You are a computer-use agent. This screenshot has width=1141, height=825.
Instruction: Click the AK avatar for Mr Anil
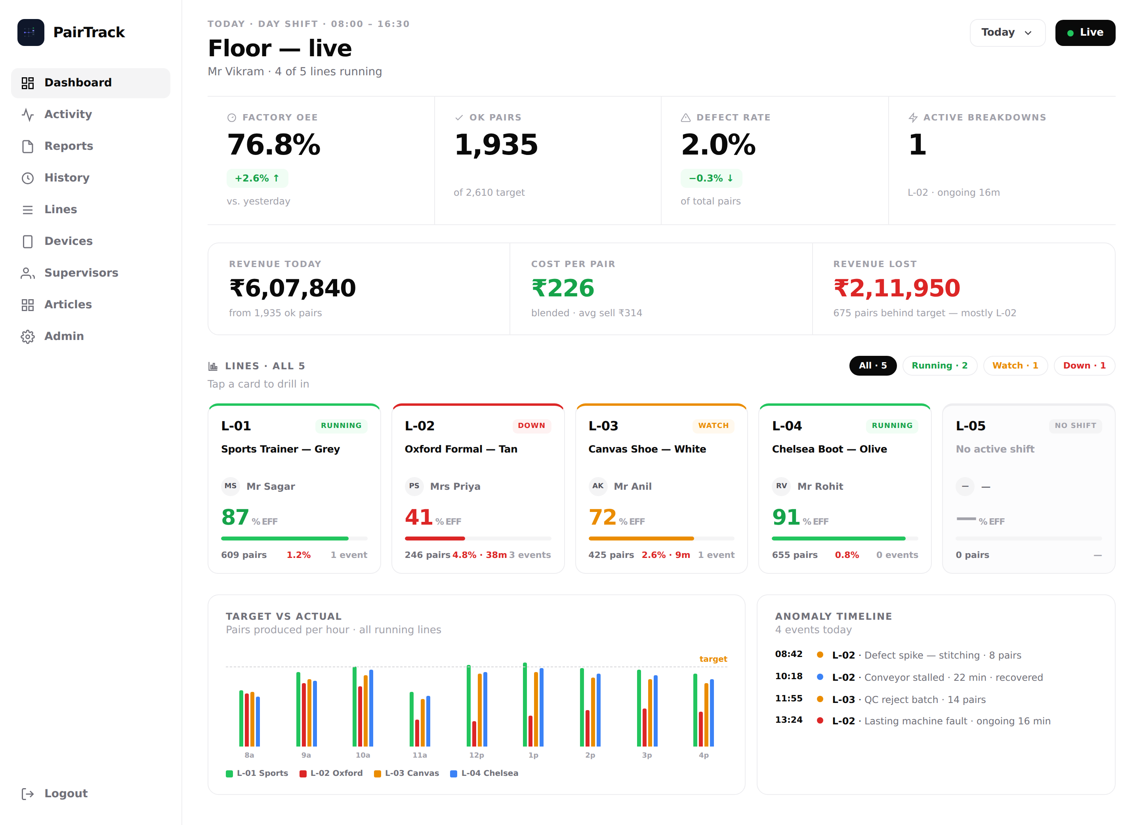598,486
